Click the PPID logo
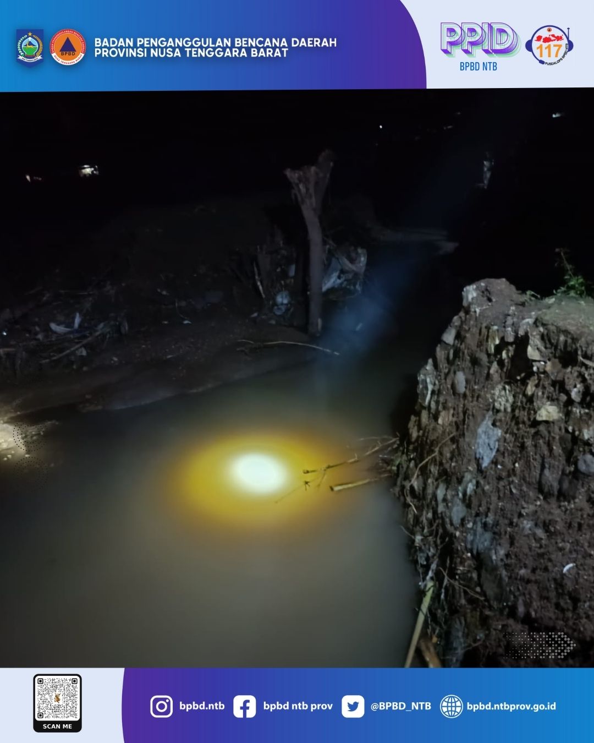Viewport: 594px width, 743px height. tap(479, 40)
